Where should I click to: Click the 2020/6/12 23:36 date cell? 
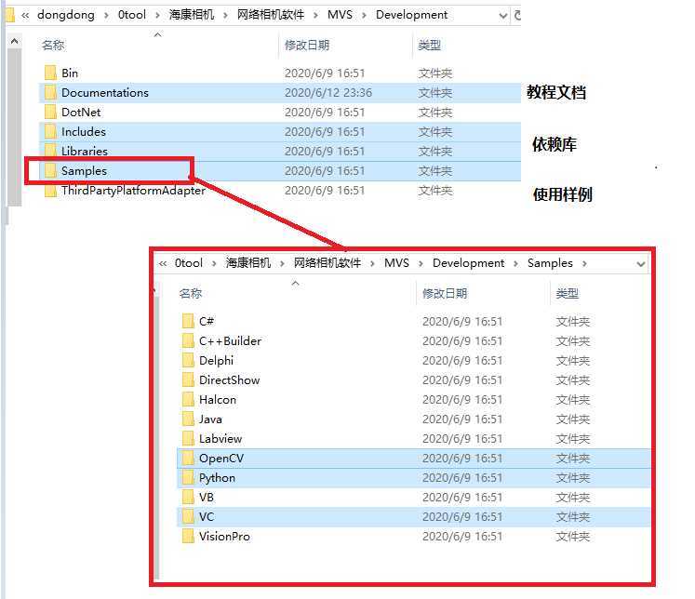(x=328, y=93)
